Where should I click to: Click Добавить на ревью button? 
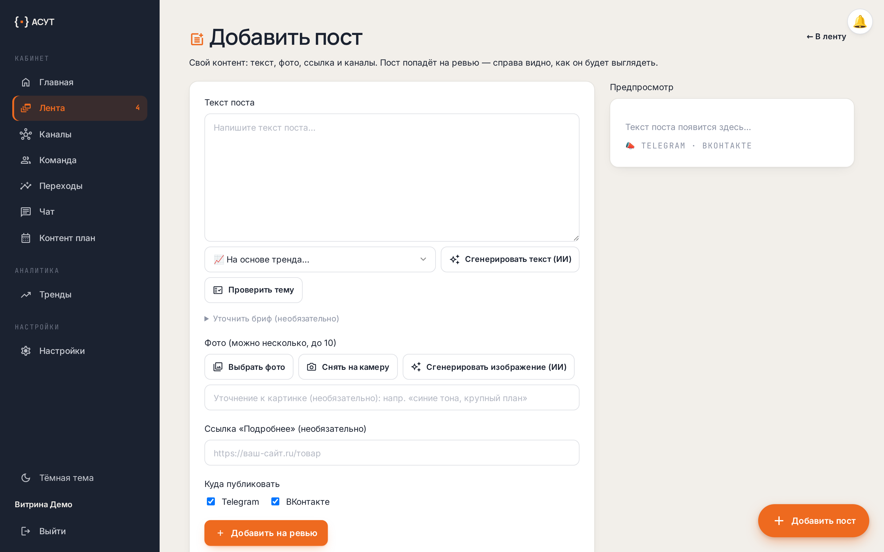coord(266,533)
